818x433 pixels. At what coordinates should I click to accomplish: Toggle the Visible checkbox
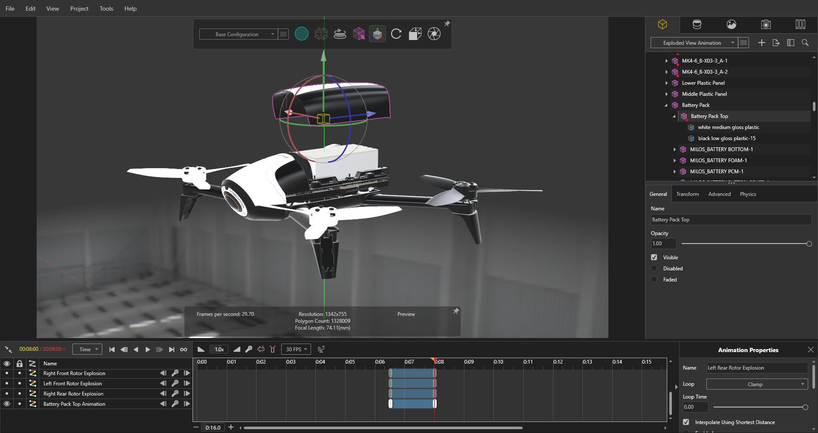[x=654, y=258]
